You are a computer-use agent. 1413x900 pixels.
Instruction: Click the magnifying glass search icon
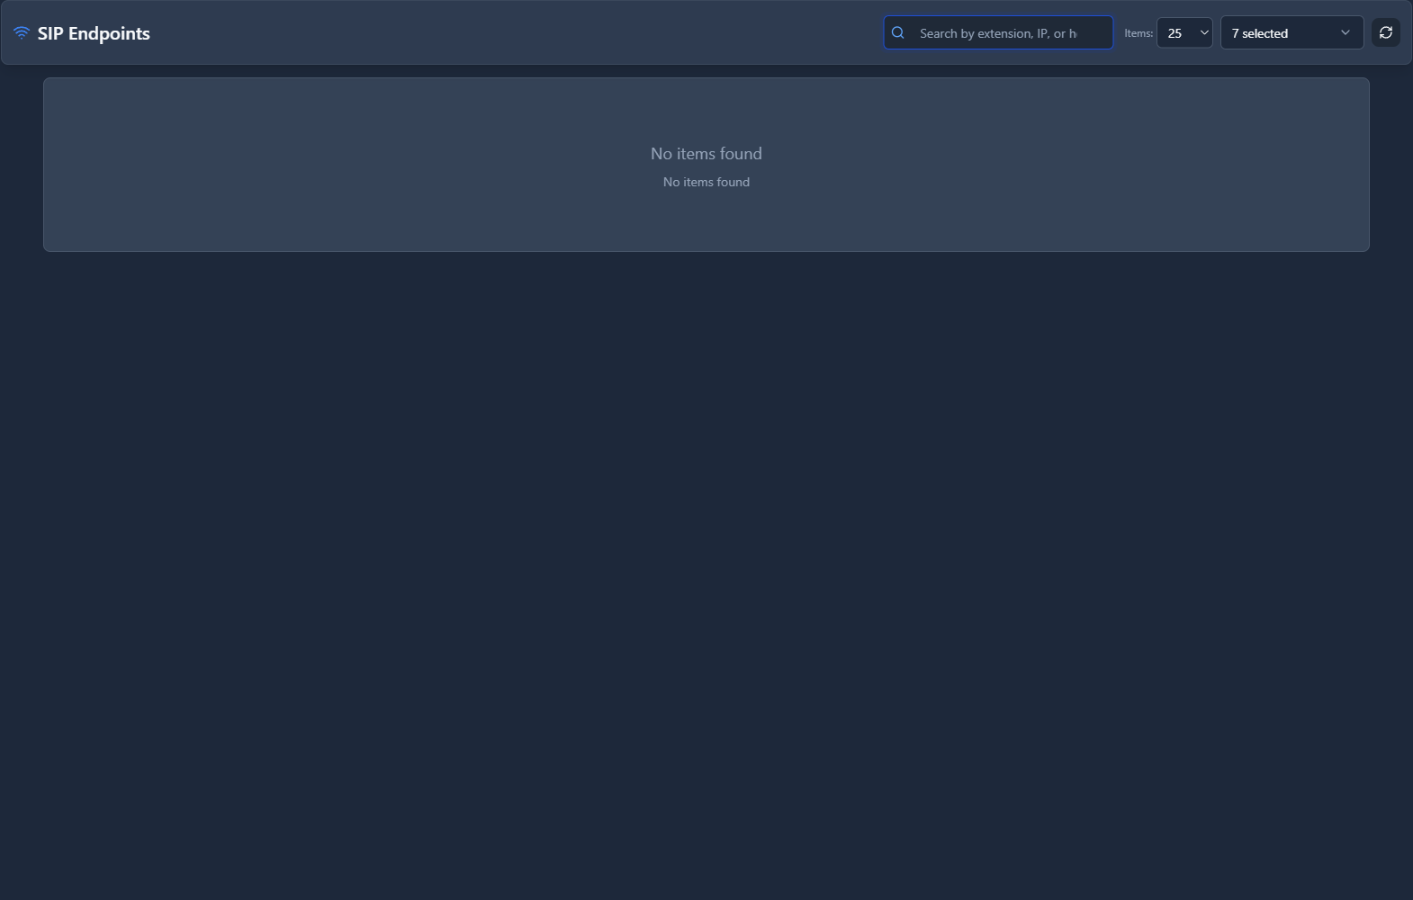[x=897, y=33]
